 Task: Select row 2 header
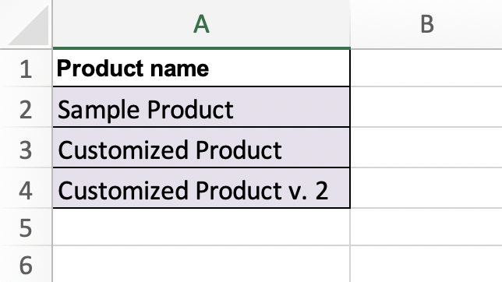coord(26,107)
